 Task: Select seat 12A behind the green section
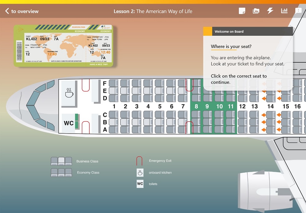click(242, 130)
